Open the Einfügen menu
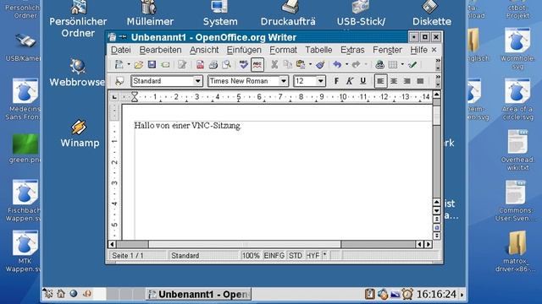 [x=244, y=50]
